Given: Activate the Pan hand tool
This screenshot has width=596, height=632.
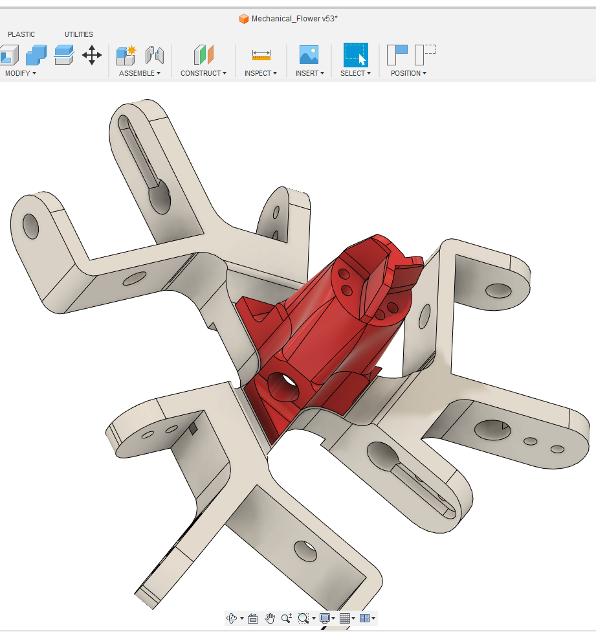Looking at the screenshot, I should pos(270,618).
